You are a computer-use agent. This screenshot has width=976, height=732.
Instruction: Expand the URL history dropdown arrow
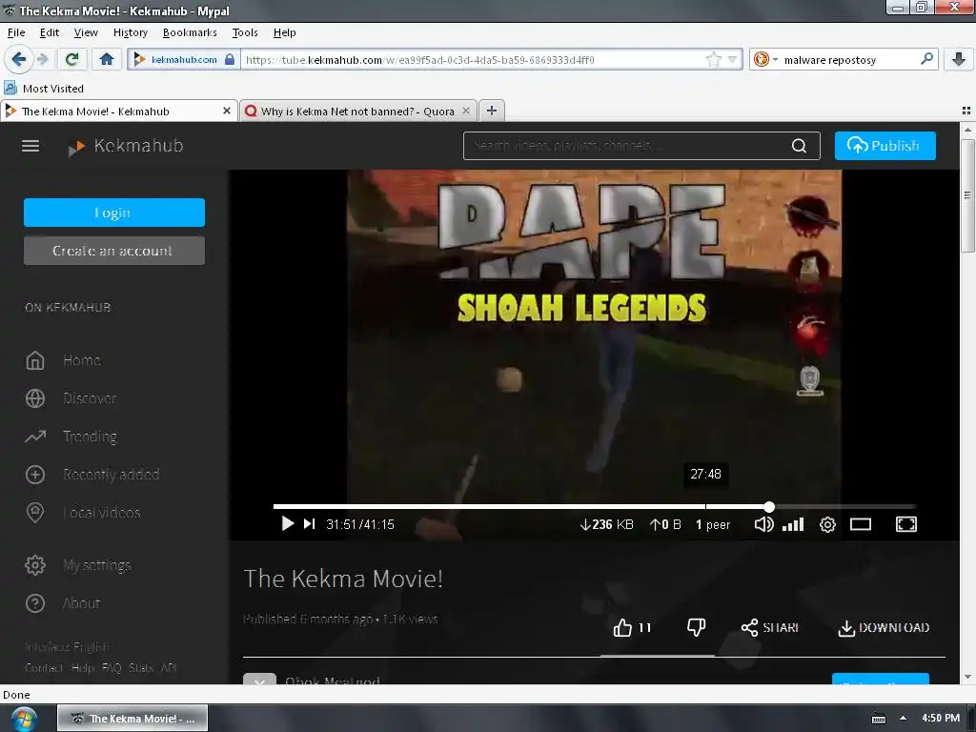(733, 60)
